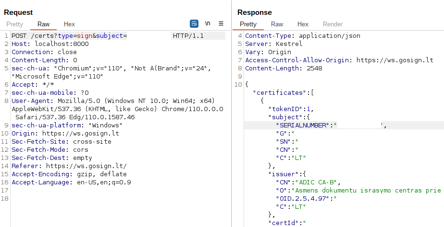The height and width of the screenshot is (227, 444).
Task: Toggle the \n non-printable characters button
Action: tap(208, 23)
